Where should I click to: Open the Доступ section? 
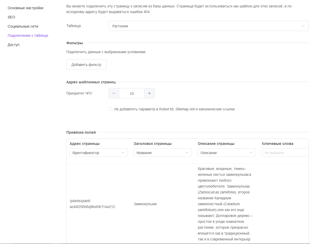(x=14, y=45)
